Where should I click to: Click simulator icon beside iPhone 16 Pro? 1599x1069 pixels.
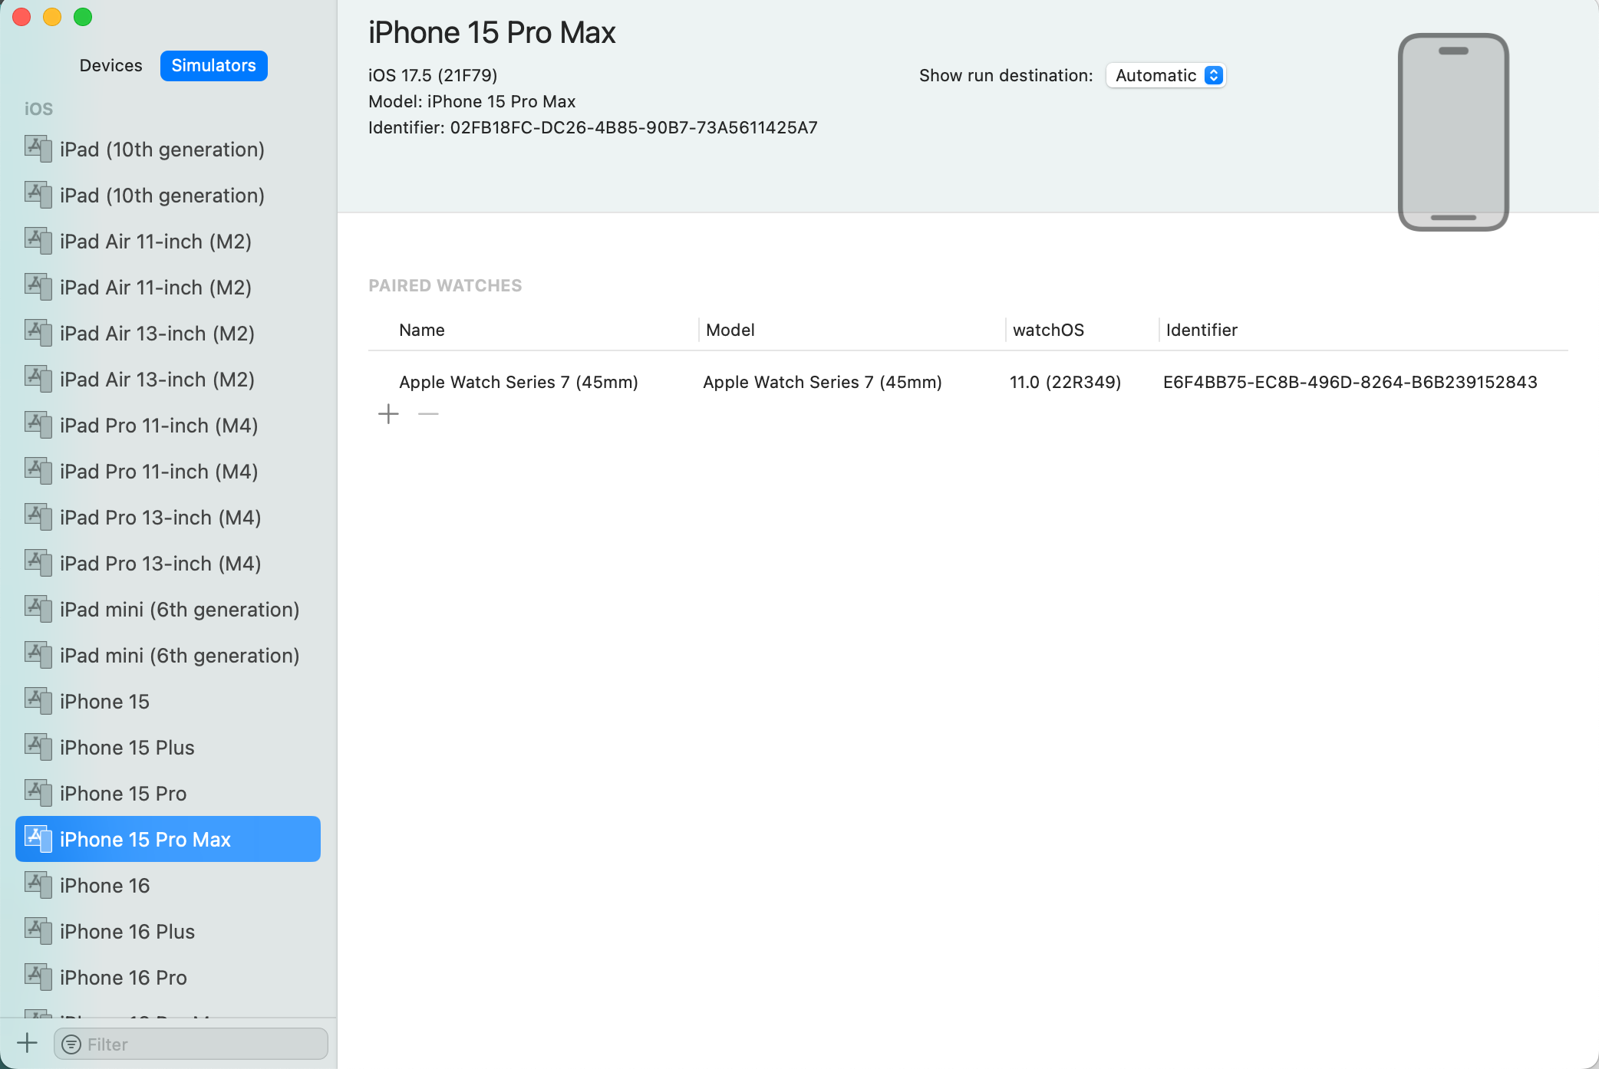pyautogui.click(x=38, y=977)
